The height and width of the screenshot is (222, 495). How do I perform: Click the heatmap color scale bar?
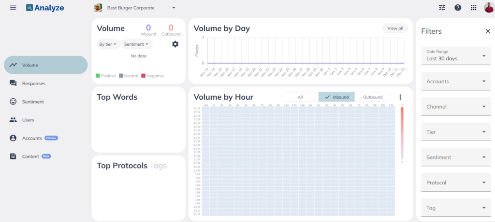coord(402,133)
